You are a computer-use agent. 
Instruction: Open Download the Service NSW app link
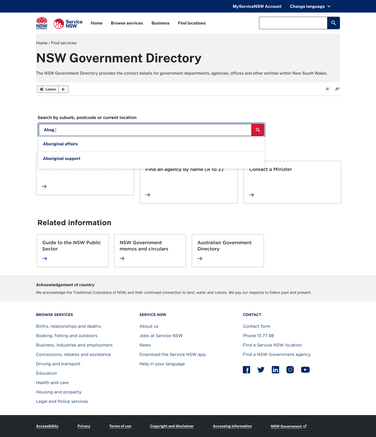173,355
